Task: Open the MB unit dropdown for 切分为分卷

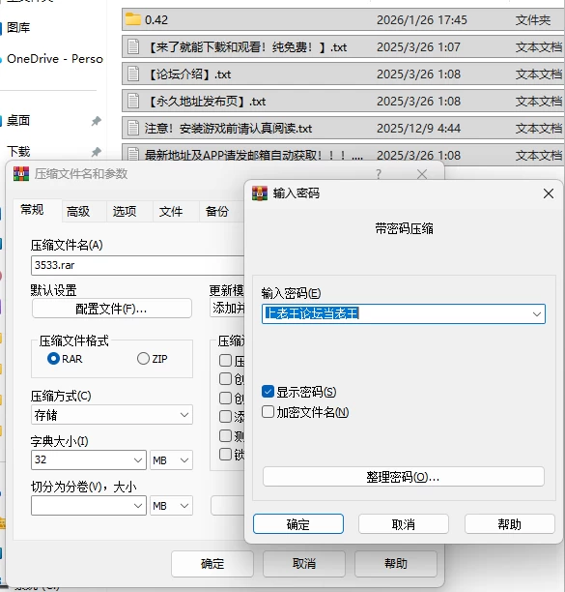Action: pos(172,506)
